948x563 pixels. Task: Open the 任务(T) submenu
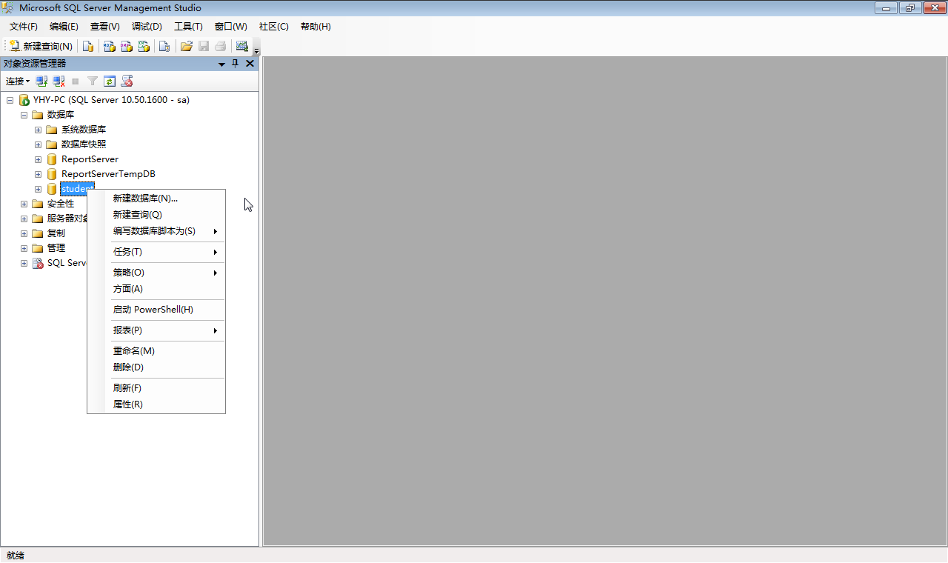tap(156, 252)
